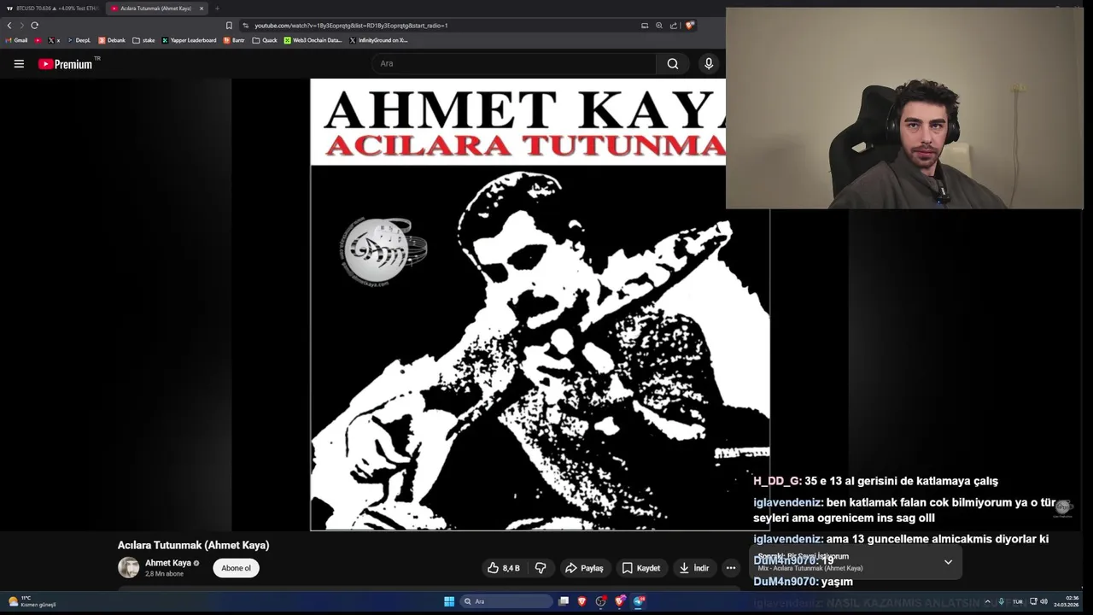Open the Debank bookmark

coord(112,40)
